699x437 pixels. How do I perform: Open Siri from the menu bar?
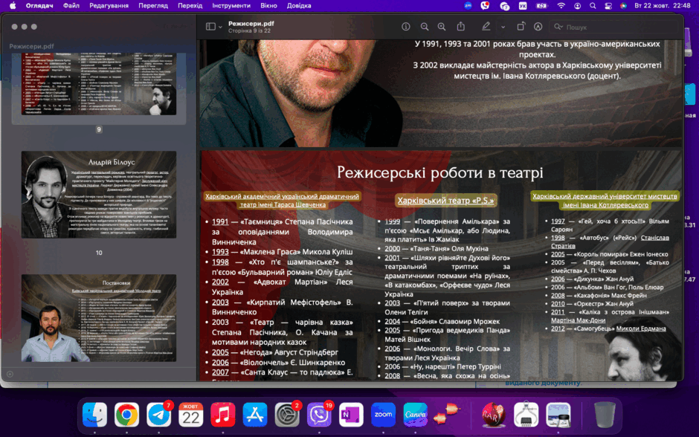pyautogui.click(x=623, y=6)
